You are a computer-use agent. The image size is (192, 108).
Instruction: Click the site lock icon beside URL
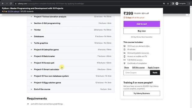tap(16, 4)
